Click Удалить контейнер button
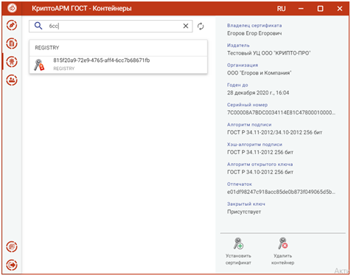Viewport: 351px width, 276px height. click(x=282, y=251)
